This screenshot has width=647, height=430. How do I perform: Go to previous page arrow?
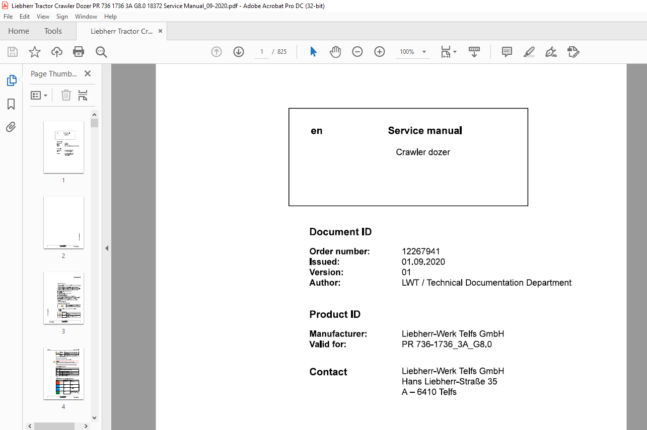point(217,52)
